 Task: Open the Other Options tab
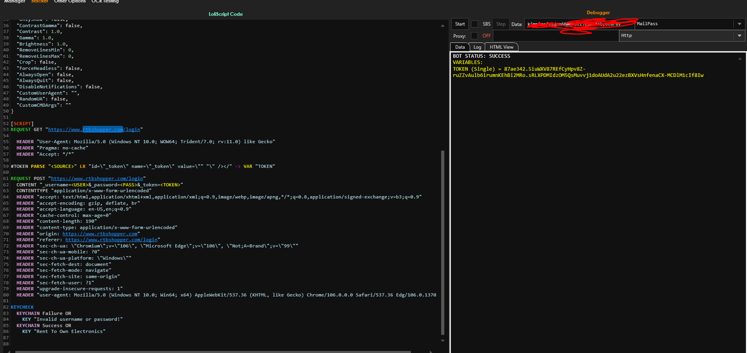click(x=70, y=2)
